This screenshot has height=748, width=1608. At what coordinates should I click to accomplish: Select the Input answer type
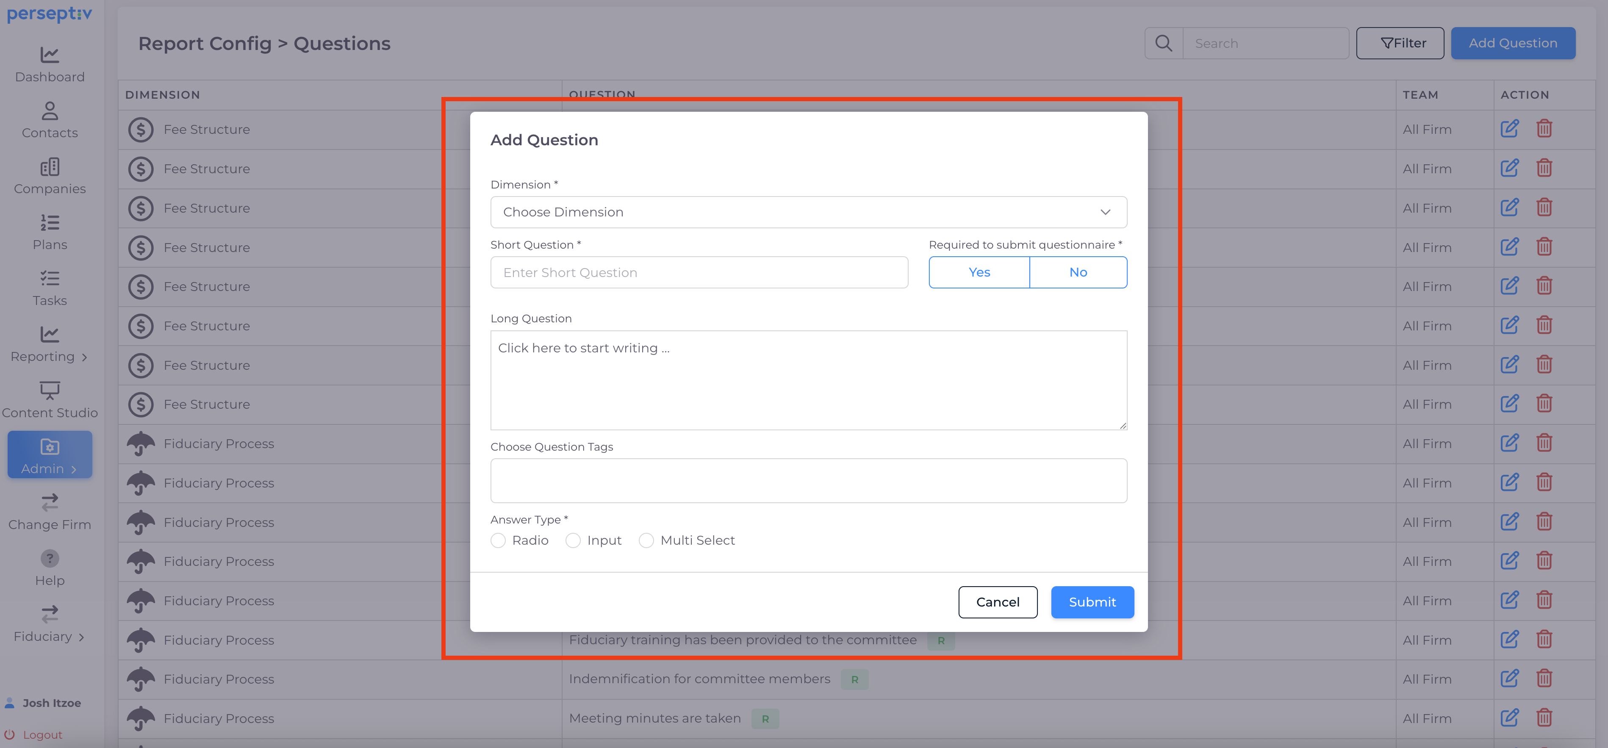click(573, 540)
